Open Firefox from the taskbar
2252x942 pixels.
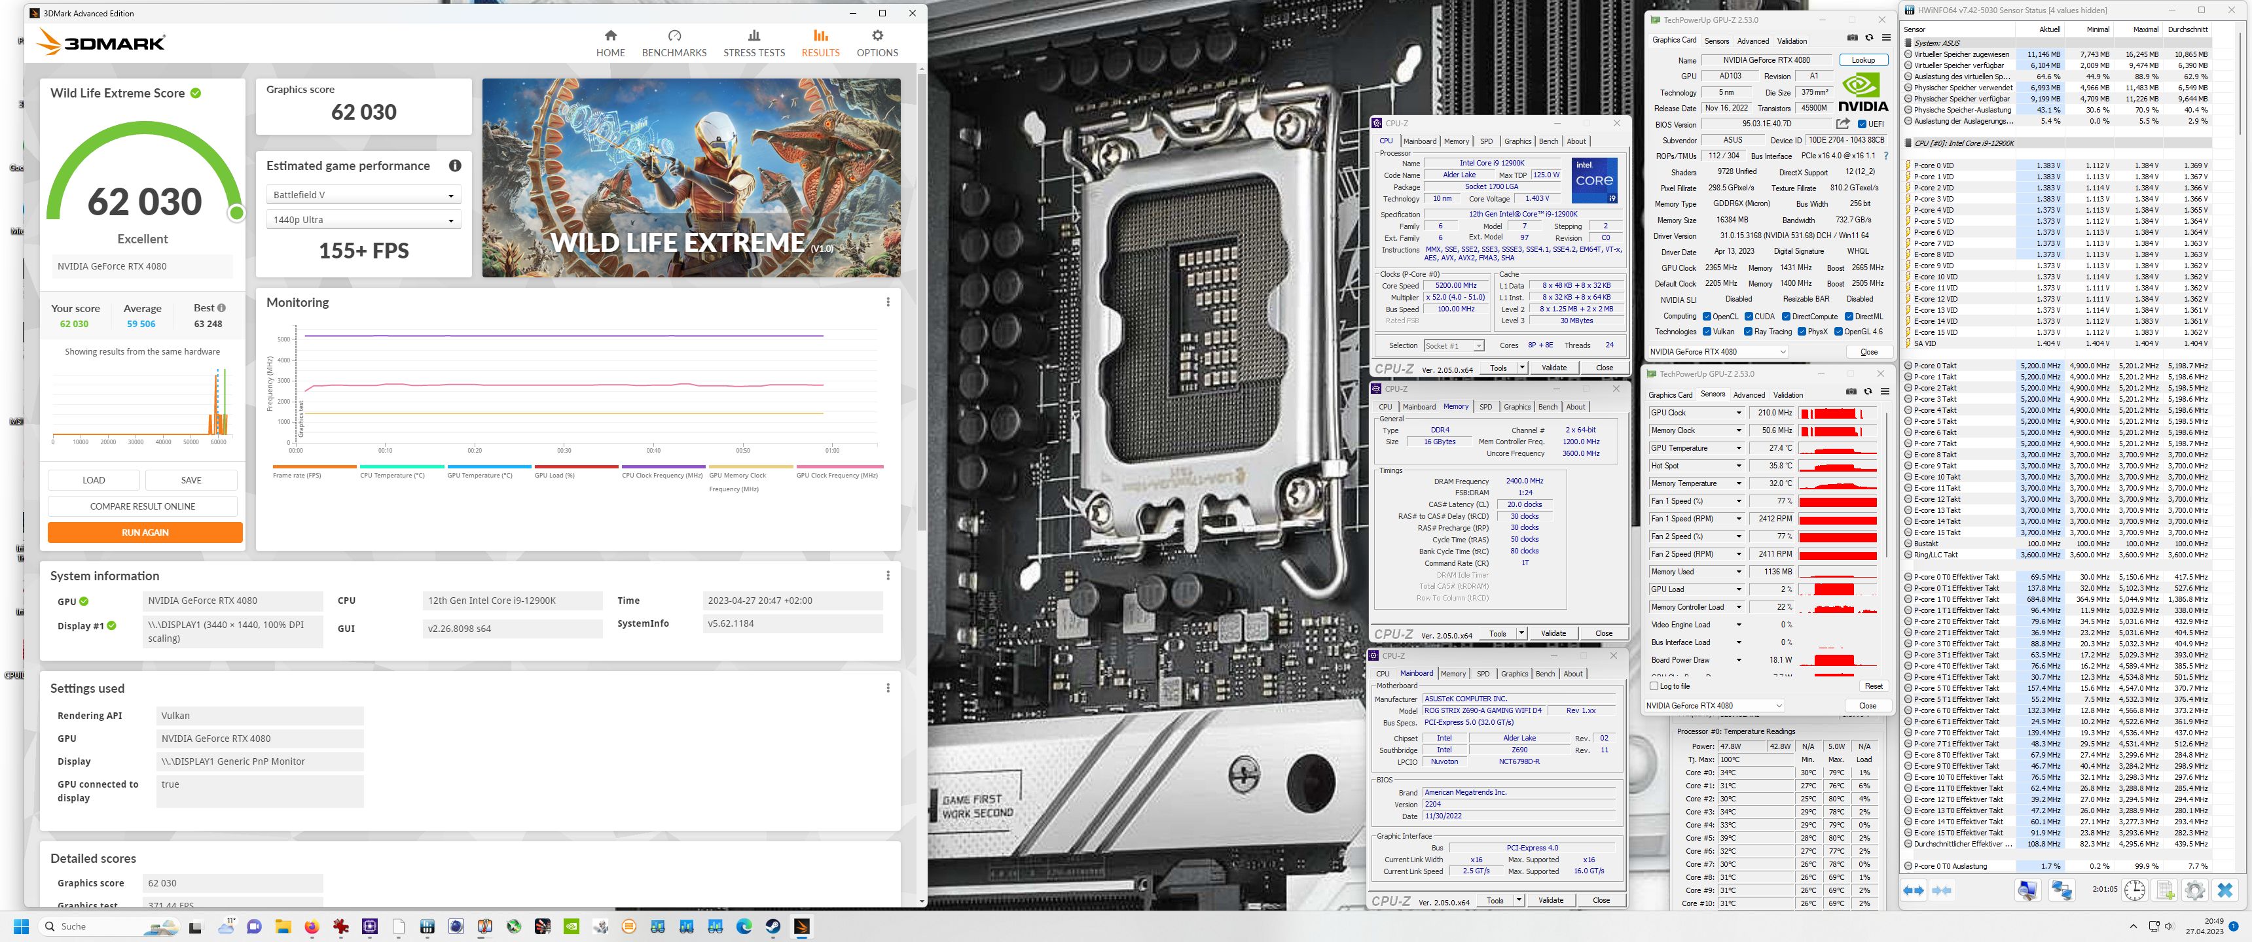click(311, 926)
